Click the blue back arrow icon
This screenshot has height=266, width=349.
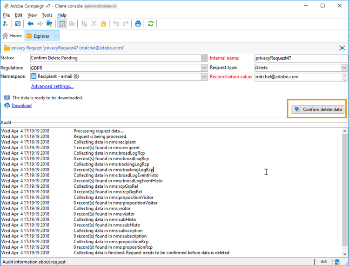[x=30, y=24]
